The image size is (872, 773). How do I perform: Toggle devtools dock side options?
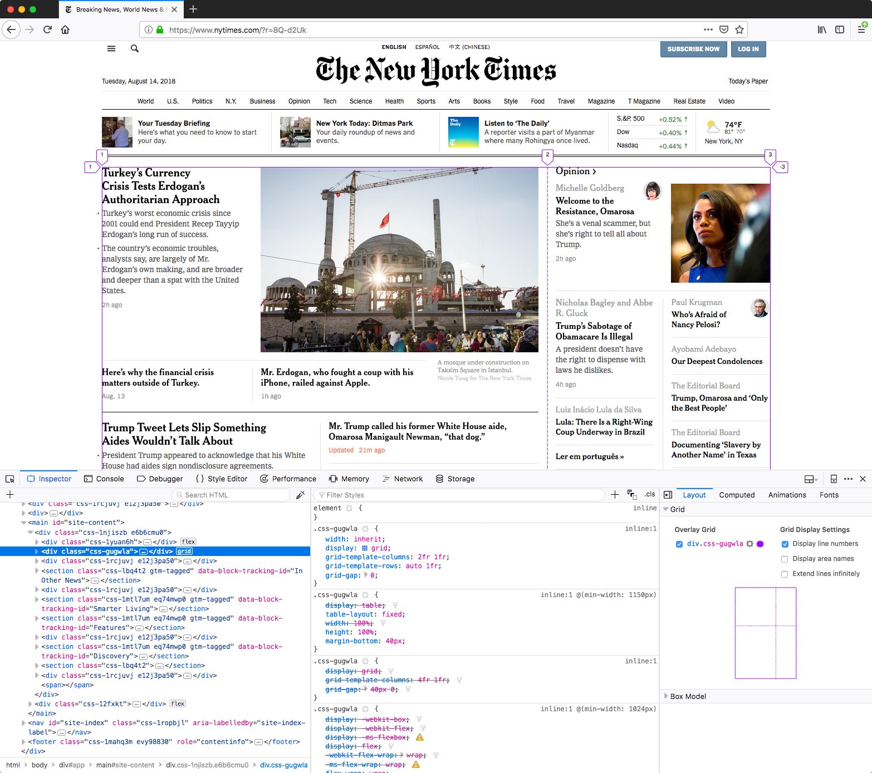pyautogui.click(x=810, y=479)
